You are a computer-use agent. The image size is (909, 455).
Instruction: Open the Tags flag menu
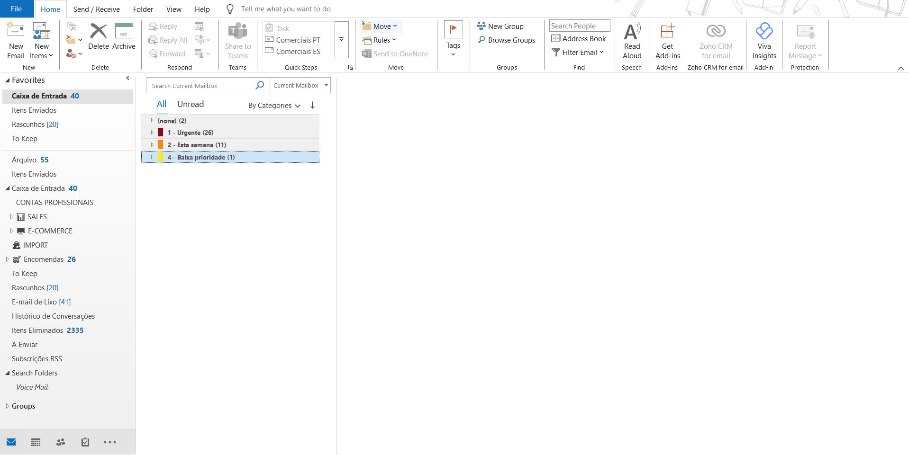coord(453,40)
